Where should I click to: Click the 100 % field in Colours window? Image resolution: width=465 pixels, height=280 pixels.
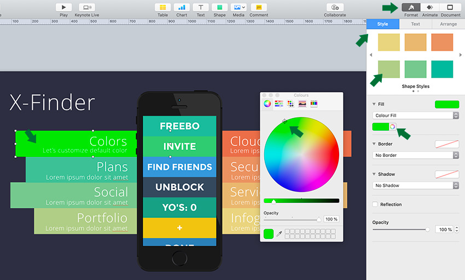332,219
